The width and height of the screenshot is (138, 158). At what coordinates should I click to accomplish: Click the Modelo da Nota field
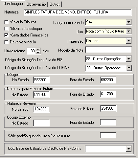[108, 50]
